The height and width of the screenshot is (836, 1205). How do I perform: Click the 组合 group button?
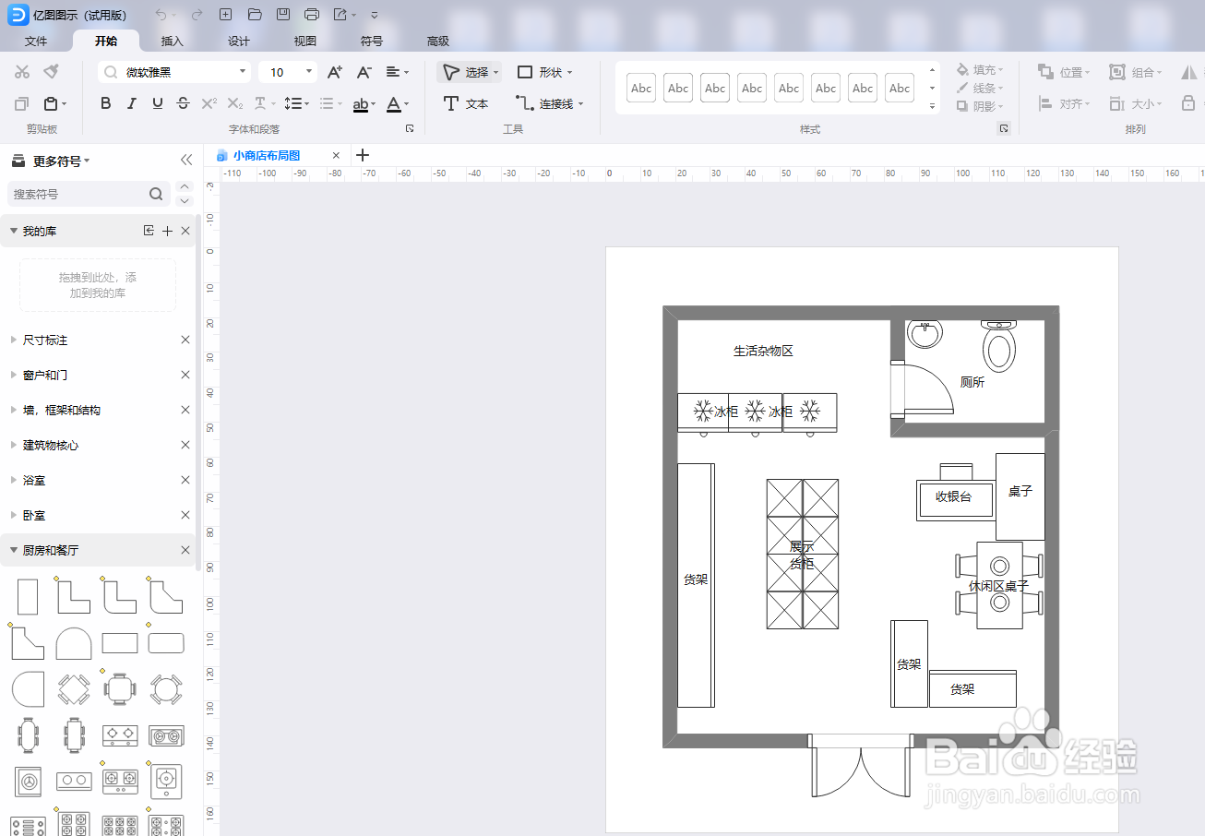[x=1135, y=72]
